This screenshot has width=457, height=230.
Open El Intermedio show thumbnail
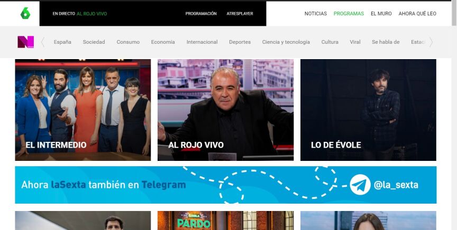click(83, 110)
